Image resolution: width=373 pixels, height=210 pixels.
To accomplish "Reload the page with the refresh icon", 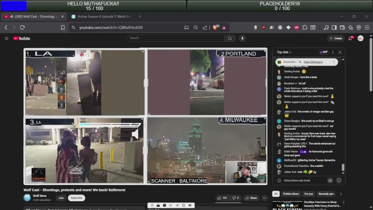I will tap(22, 27).
